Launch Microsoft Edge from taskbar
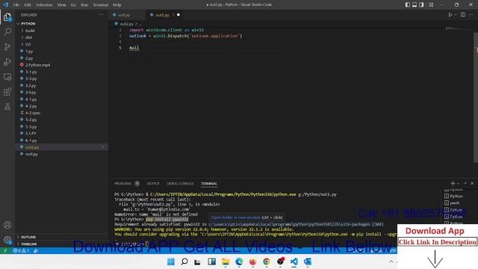The height and width of the screenshot is (269, 478). (239, 262)
